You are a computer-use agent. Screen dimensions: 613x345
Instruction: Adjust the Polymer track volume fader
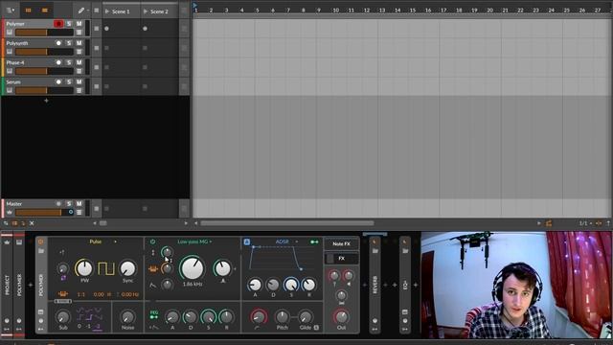[x=44, y=33]
